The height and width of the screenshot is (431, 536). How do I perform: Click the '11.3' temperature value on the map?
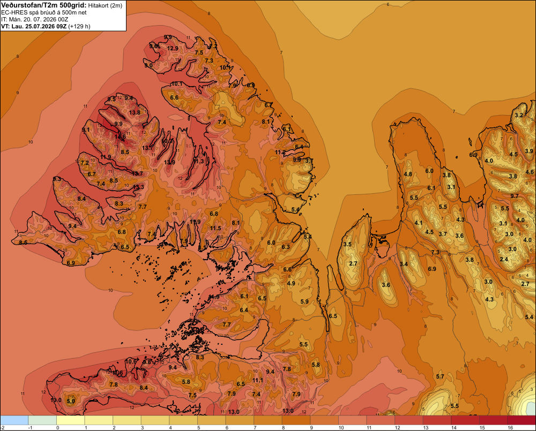tap(198, 161)
